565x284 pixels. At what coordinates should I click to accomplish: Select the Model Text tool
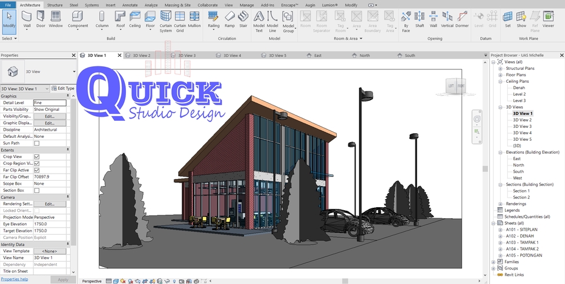point(259,22)
